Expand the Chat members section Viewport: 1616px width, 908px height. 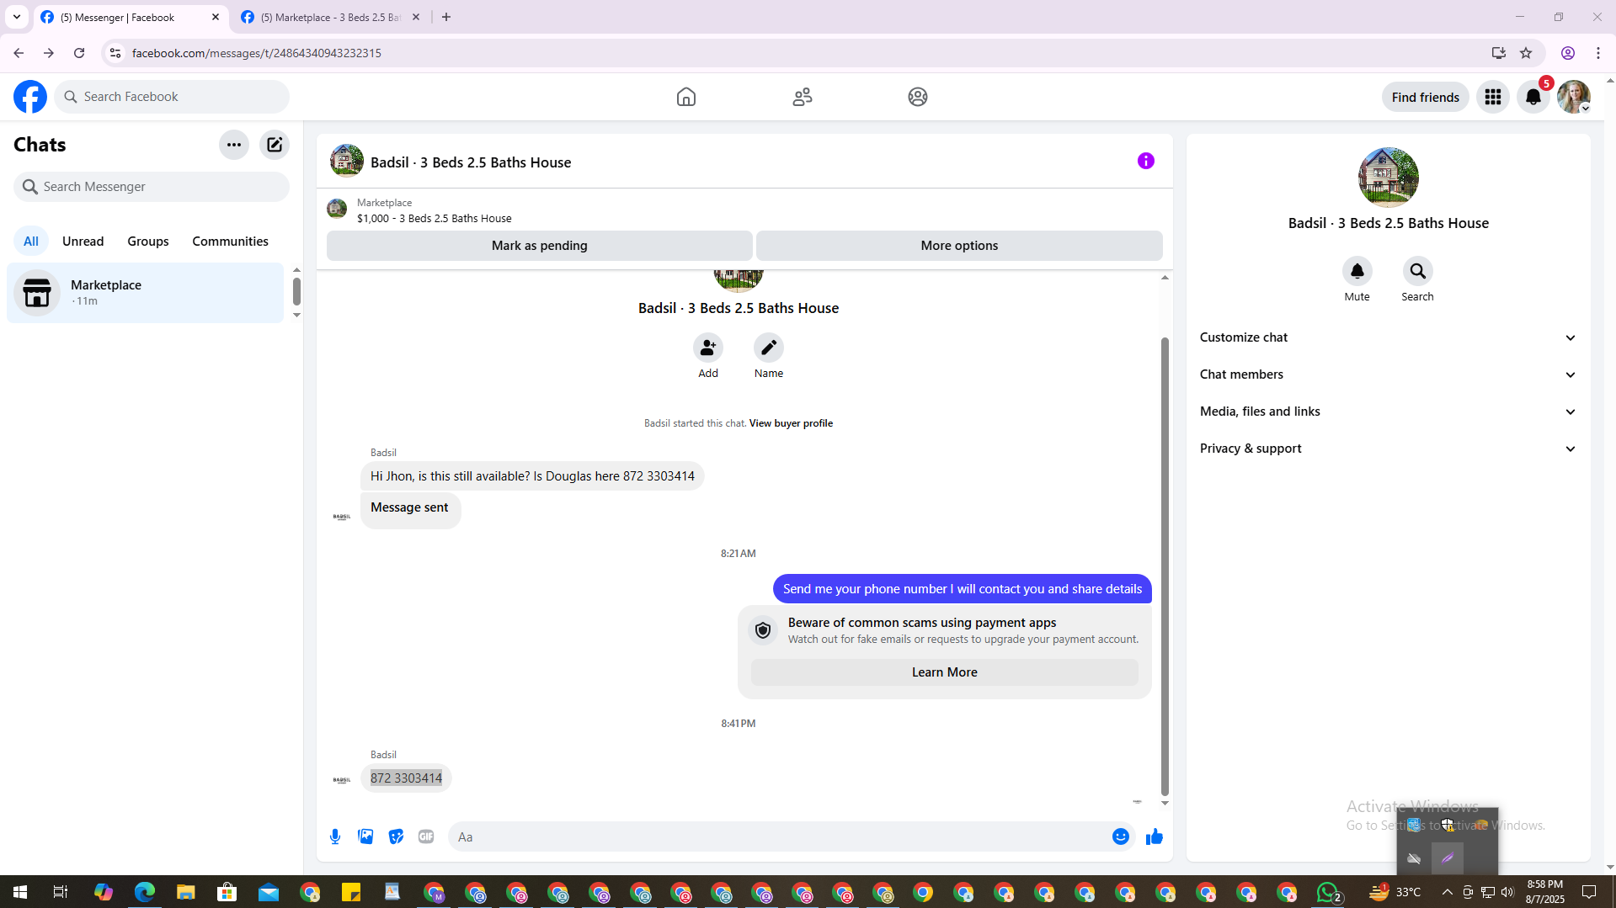(1389, 374)
